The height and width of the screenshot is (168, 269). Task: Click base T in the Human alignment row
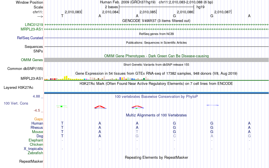tap(62, 123)
